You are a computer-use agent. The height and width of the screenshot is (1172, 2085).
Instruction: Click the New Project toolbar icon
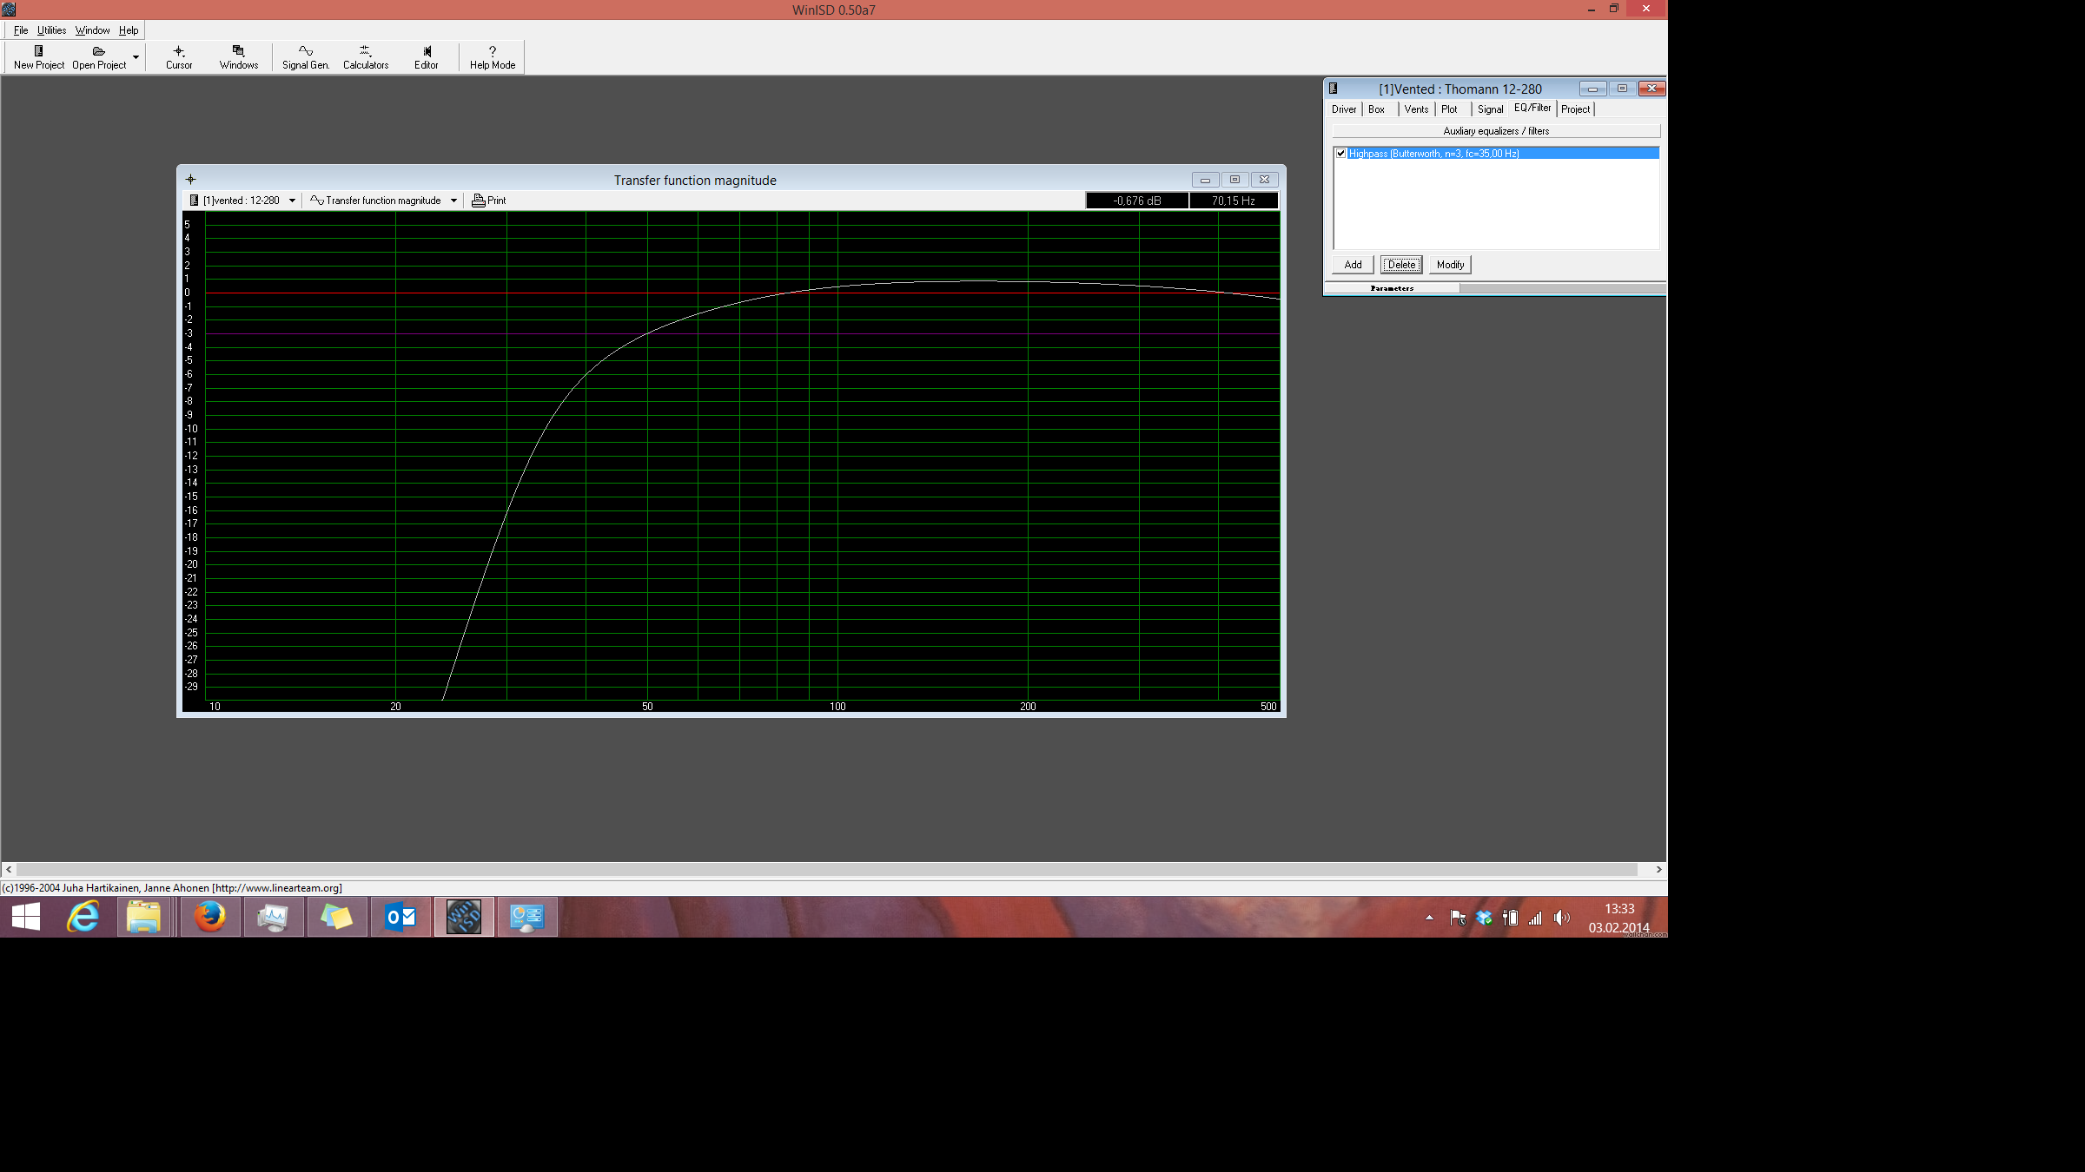[x=38, y=52]
